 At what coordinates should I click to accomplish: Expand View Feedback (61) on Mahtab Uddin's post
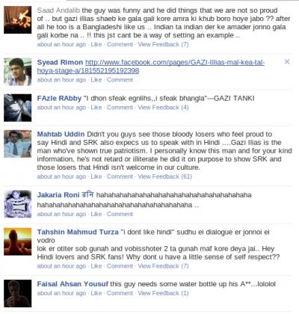[165, 176]
